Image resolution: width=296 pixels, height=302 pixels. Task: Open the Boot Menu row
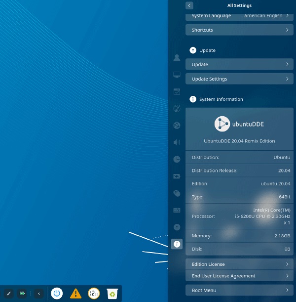point(239,290)
